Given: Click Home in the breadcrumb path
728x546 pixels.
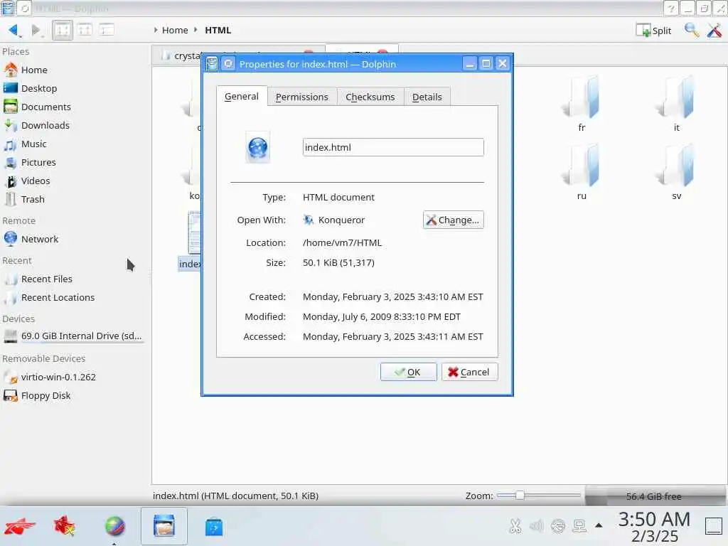Looking at the screenshot, I should point(175,30).
